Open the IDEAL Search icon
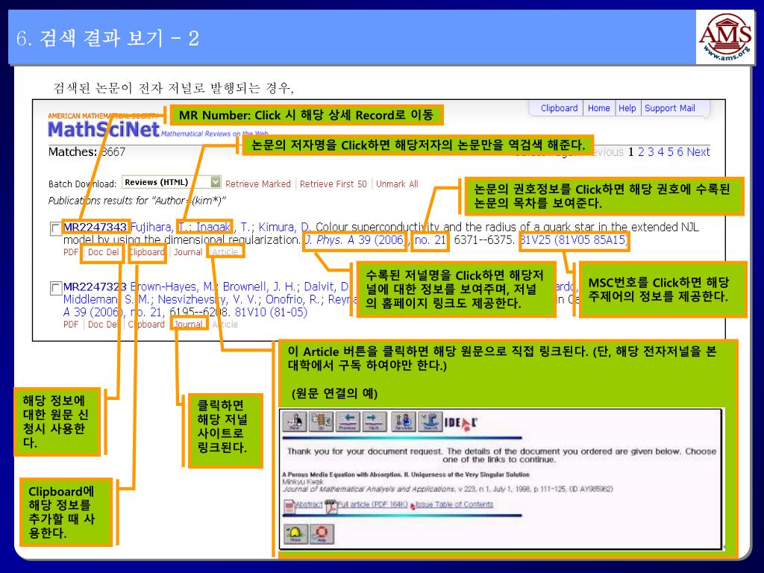Image resolution: width=764 pixels, height=573 pixels. [430, 422]
